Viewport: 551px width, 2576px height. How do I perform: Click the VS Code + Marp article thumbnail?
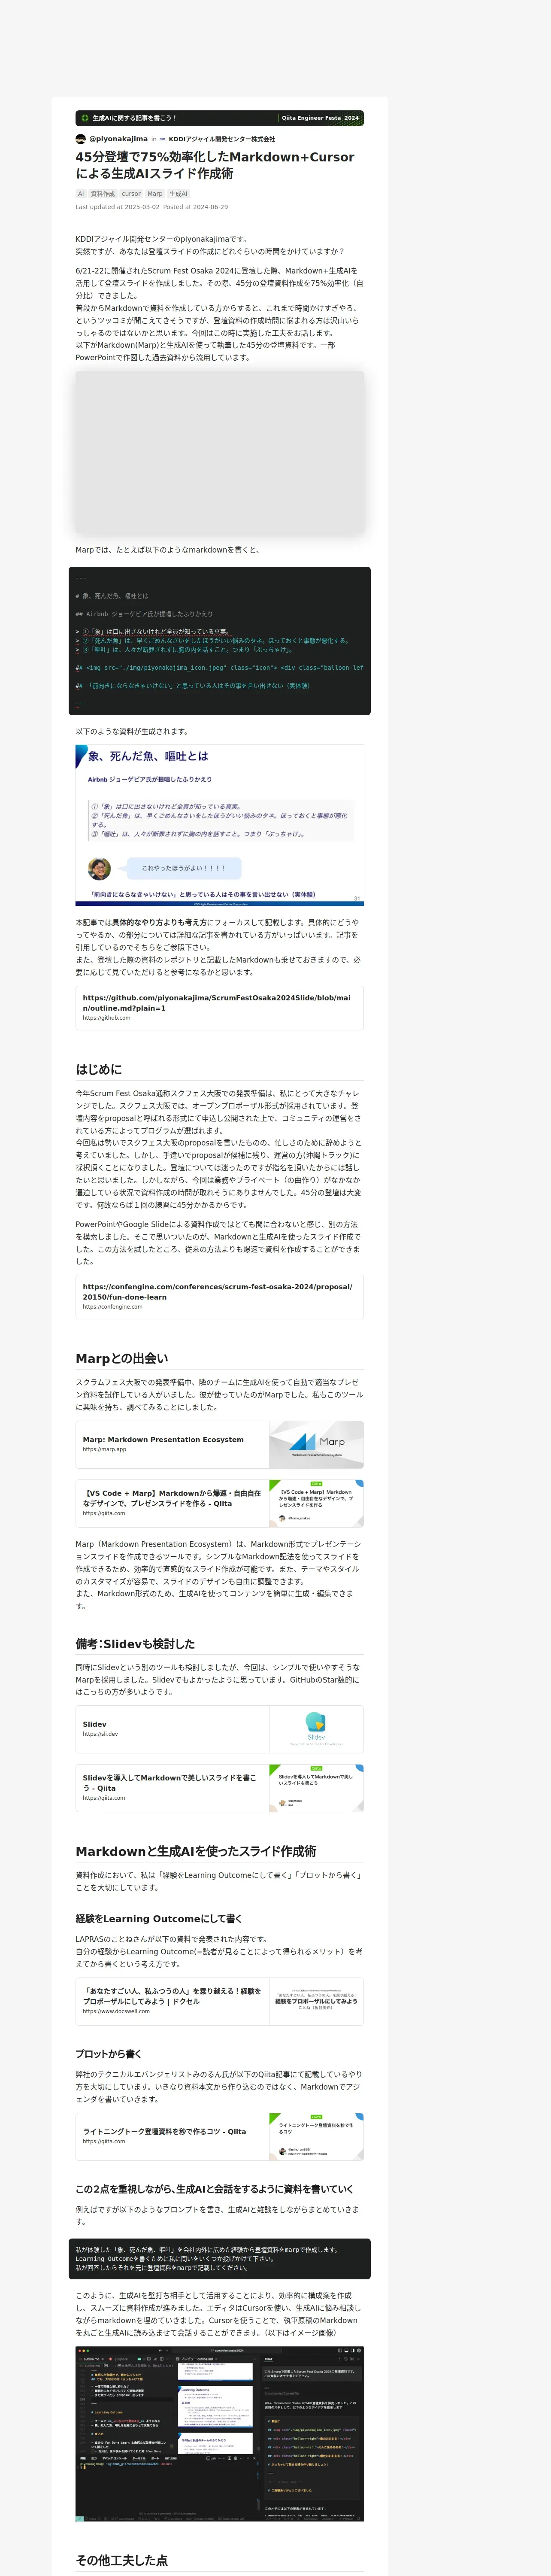(316, 1503)
